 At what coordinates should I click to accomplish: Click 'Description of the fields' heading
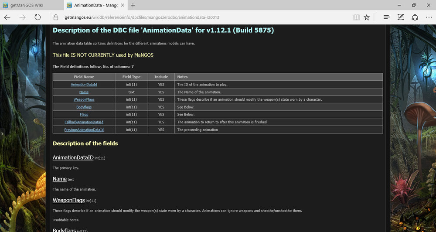pyautogui.click(x=85, y=143)
